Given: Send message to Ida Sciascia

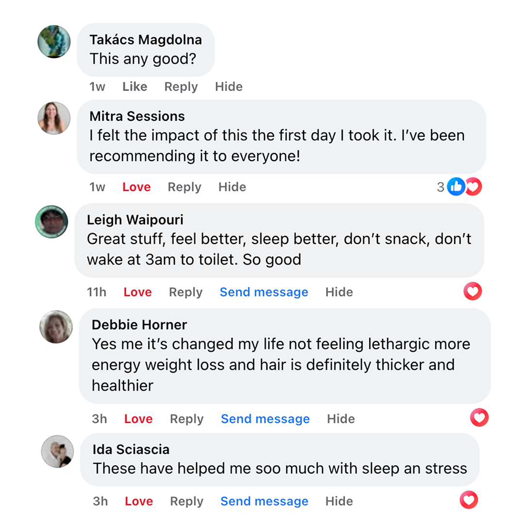Looking at the screenshot, I should [x=264, y=502].
